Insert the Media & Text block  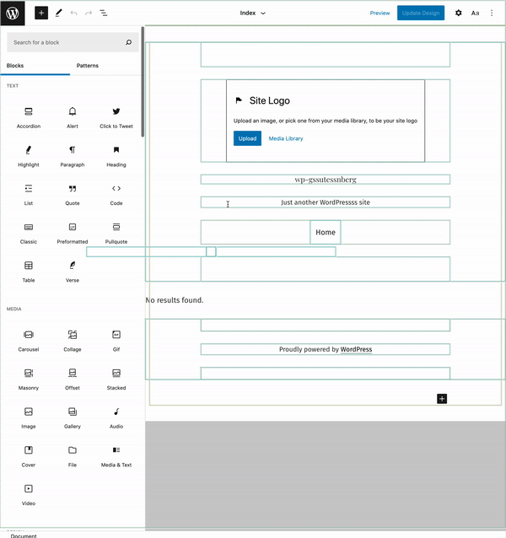(x=116, y=456)
